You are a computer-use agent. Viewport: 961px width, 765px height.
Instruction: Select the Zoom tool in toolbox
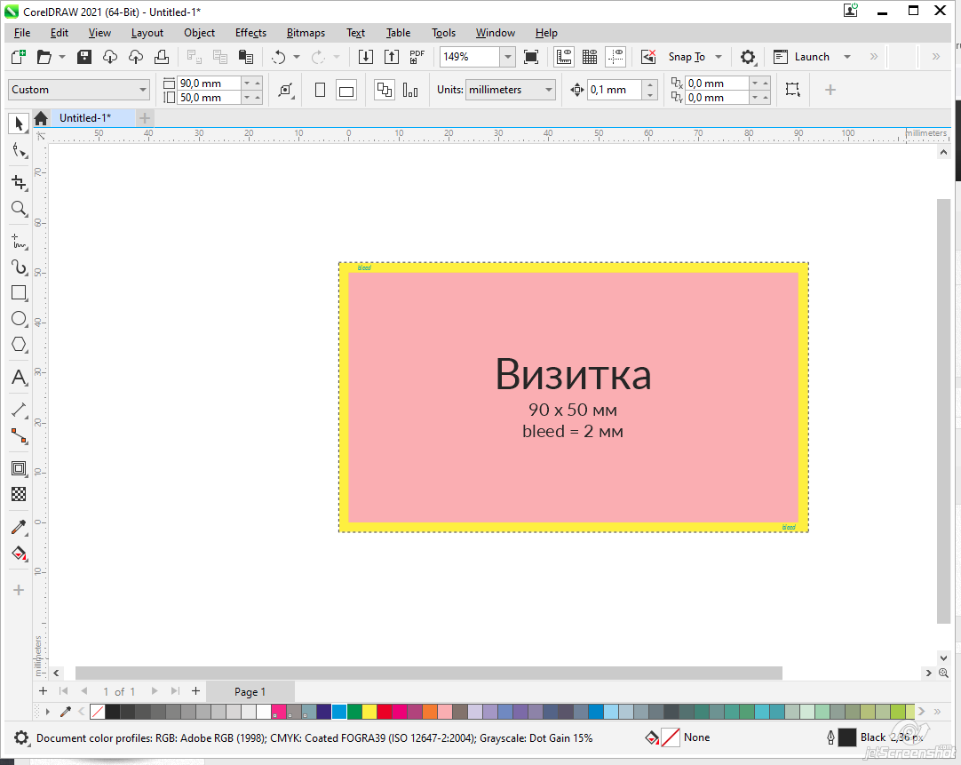pyautogui.click(x=19, y=209)
